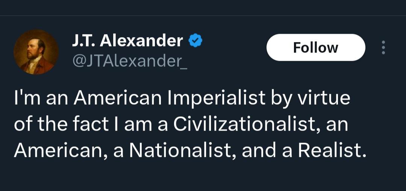Click the blue verified checkmark badge
The width and height of the screenshot is (406, 191).
pyautogui.click(x=195, y=40)
